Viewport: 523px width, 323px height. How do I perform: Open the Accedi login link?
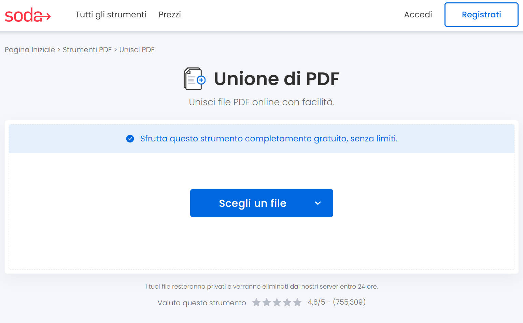pos(418,15)
